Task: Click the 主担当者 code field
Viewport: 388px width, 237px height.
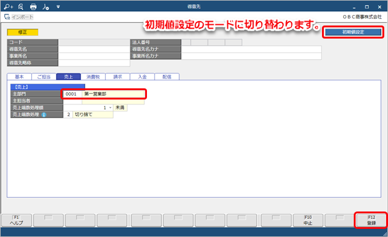Action: tap(72, 101)
